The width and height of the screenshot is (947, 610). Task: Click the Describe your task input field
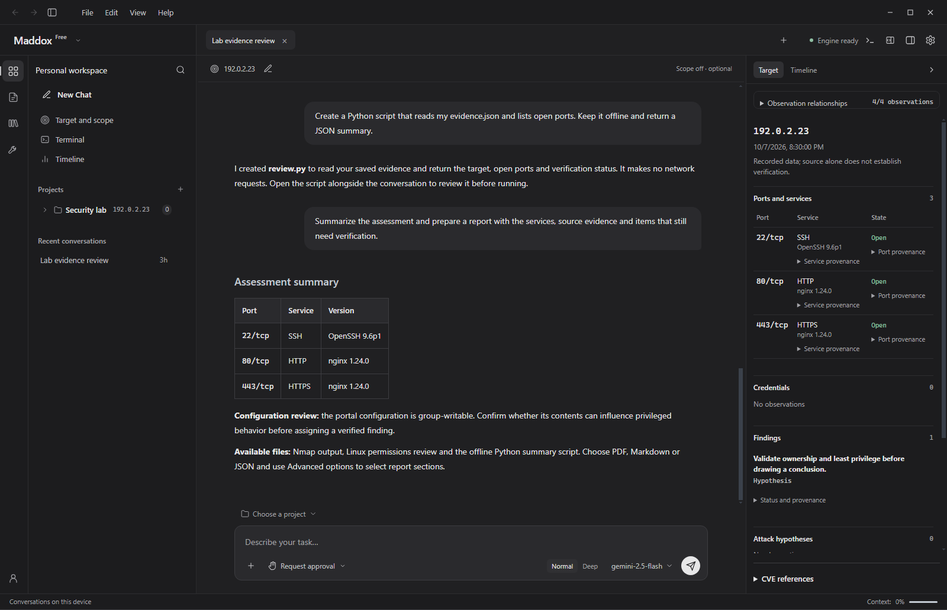(x=471, y=542)
